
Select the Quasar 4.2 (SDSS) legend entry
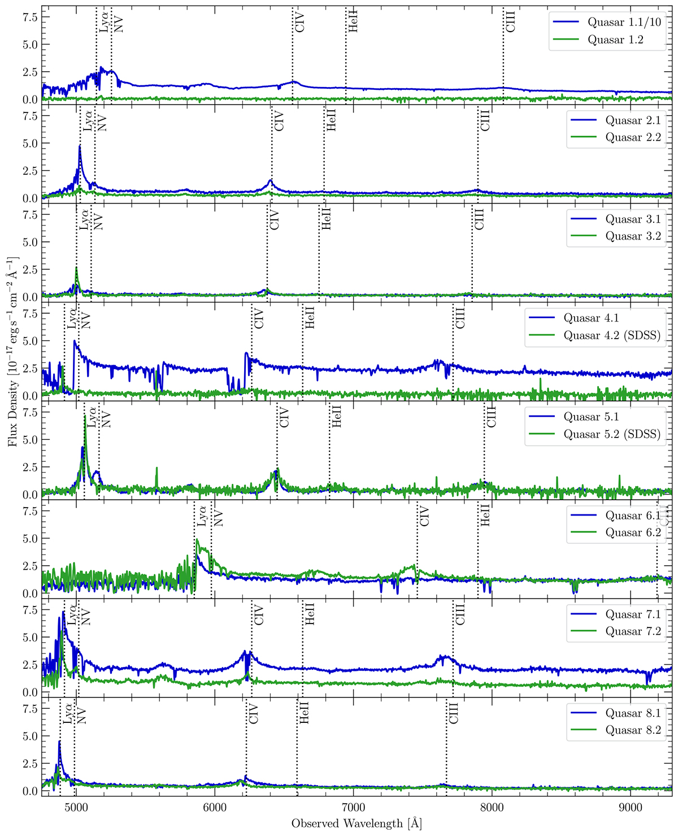612,335
